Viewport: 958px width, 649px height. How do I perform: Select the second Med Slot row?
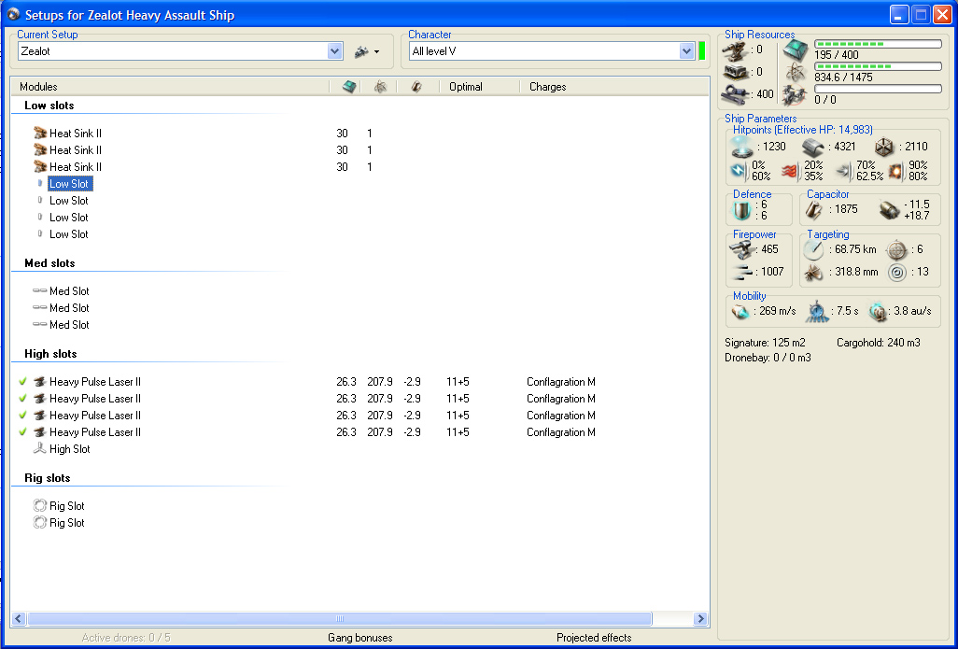(x=69, y=308)
